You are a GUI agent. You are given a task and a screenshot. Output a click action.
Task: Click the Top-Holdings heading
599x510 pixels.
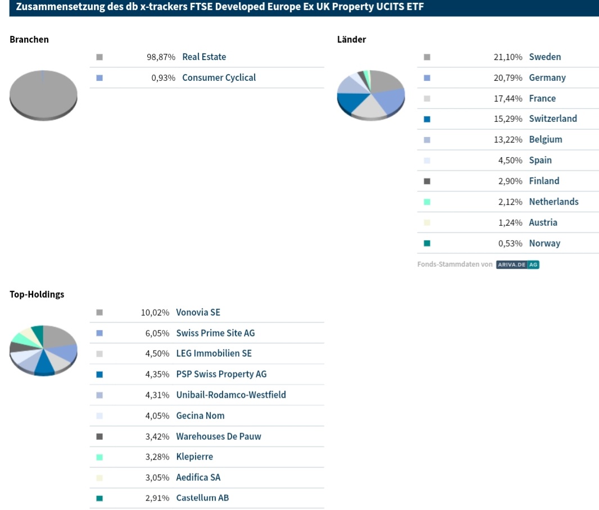click(x=37, y=294)
